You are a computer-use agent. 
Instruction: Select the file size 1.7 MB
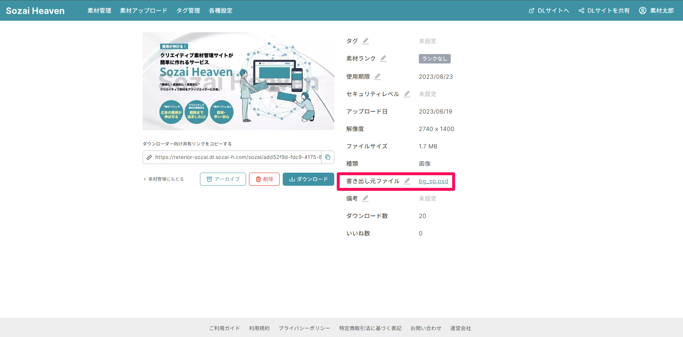pyautogui.click(x=428, y=146)
